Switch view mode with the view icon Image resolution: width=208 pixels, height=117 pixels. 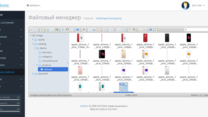pyautogui.click(x=140, y=30)
